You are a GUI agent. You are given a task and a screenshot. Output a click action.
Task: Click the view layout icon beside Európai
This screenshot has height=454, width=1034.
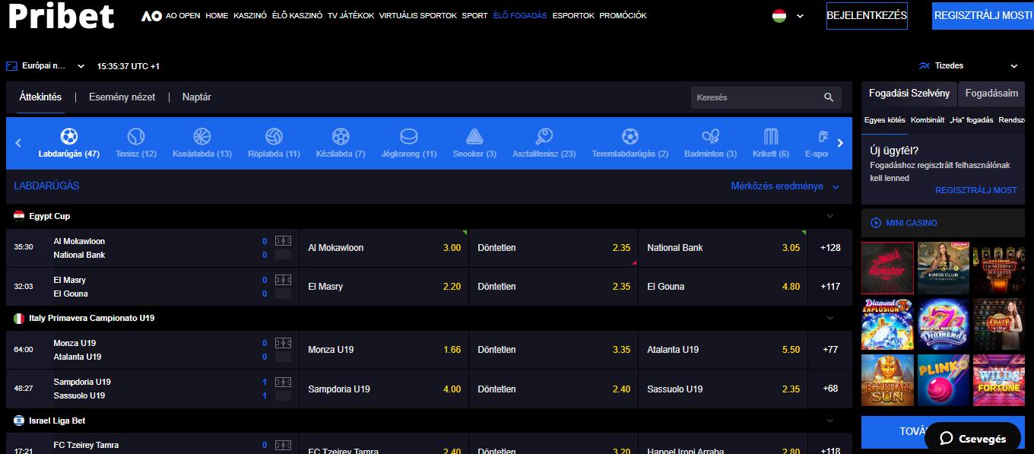point(11,66)
